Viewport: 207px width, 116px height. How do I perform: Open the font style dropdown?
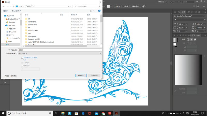(205, 20)
